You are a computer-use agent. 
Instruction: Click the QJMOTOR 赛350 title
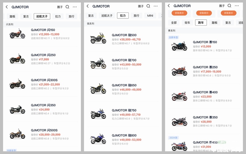point(205,117)
